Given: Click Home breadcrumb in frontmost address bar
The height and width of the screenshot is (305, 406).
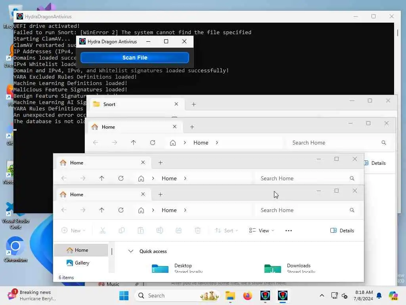Looking at the screenshot, I should pos(169,210).
